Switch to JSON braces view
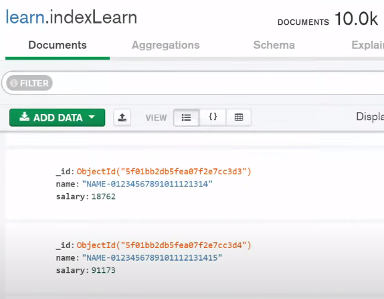Image resolution: width=384 pixels, height=299 pixels. click(x=213, y=117)
